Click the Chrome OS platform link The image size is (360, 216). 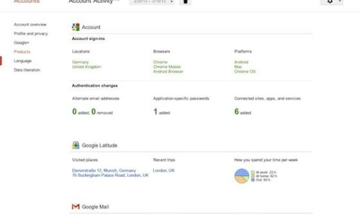(x=245, y=72)
